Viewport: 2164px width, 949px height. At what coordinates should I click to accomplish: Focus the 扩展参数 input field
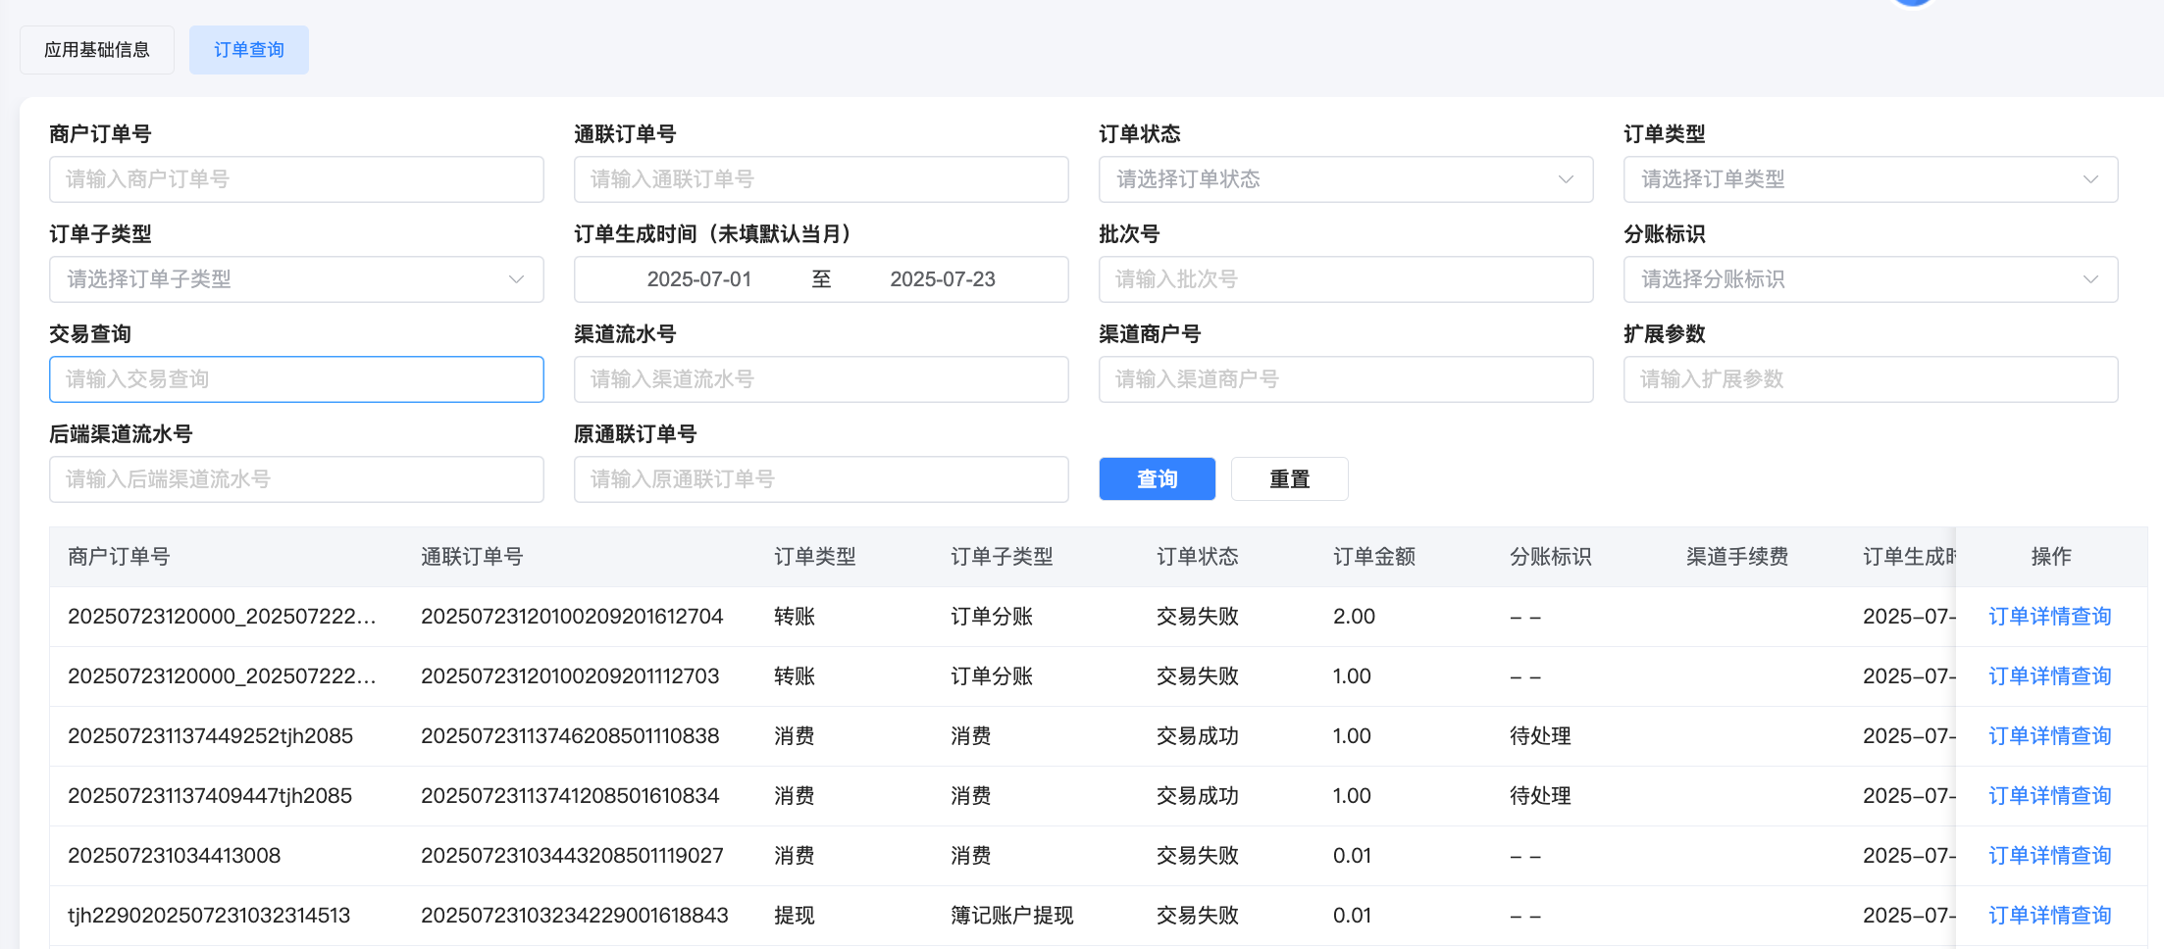[x=1871, y=379]
